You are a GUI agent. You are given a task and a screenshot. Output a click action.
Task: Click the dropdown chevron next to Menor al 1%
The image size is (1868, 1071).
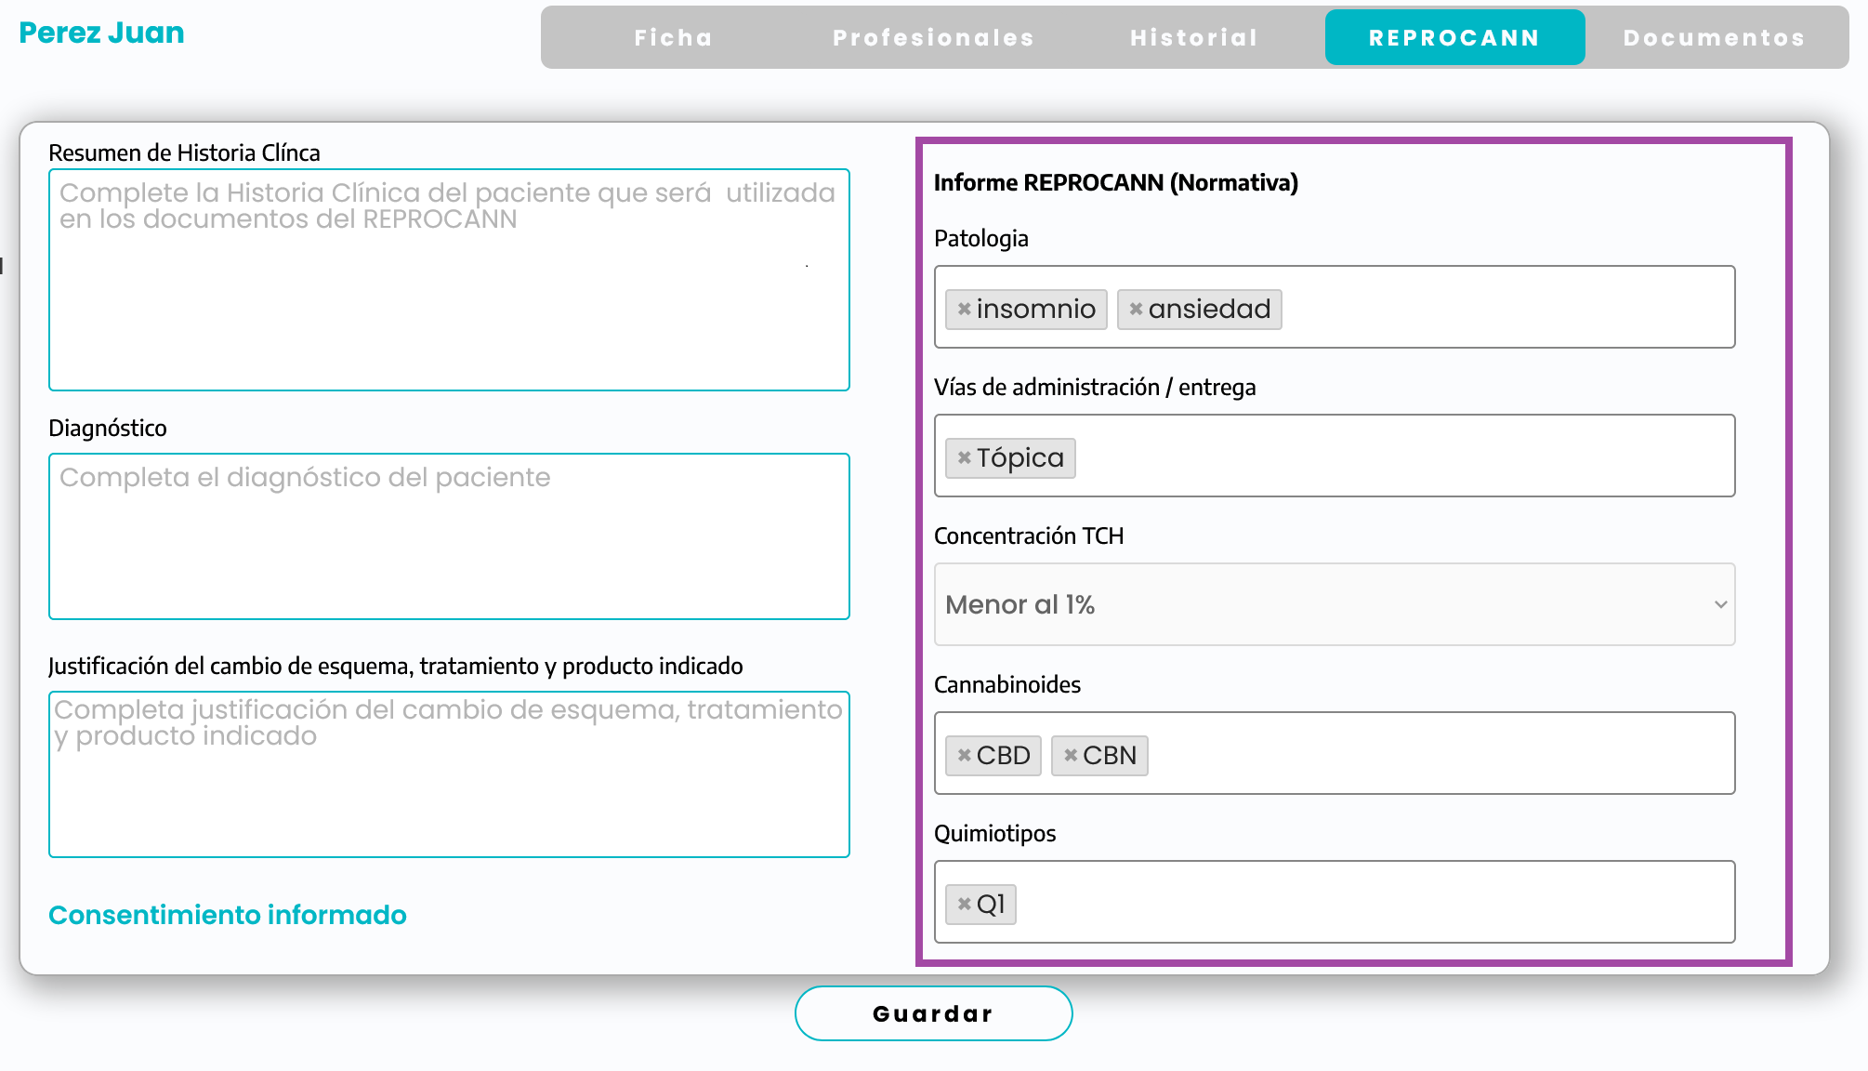(x=1720, y=604)
